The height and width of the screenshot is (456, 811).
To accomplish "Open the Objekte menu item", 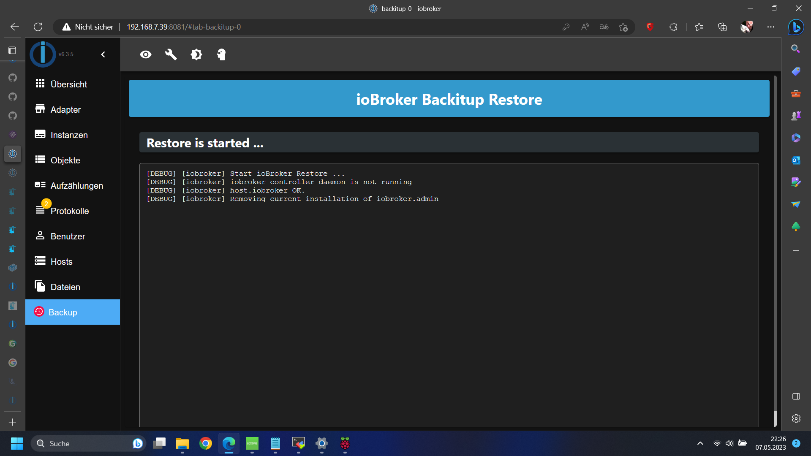I will coord(73,160).
